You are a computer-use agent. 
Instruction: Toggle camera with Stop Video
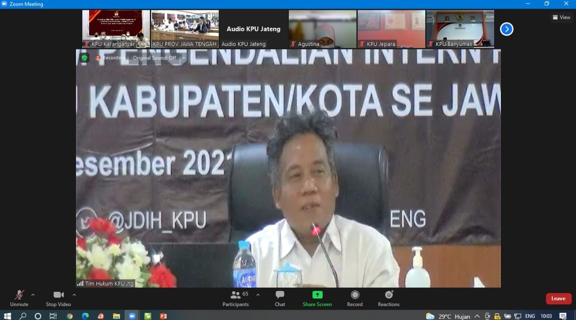(x=58, y=295)
